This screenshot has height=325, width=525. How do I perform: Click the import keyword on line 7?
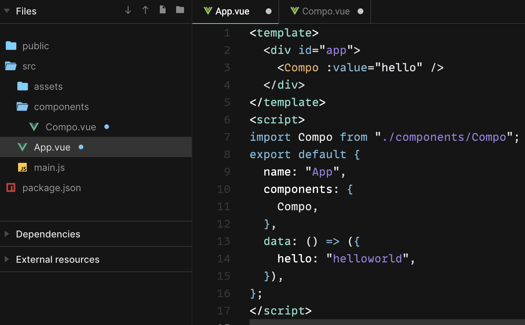coord(270,137)
